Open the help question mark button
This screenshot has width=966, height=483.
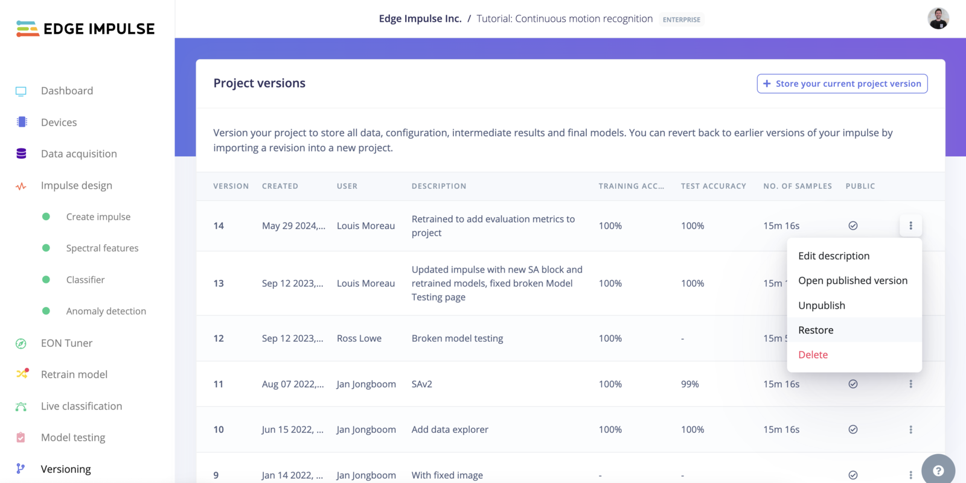click(938, 471)
